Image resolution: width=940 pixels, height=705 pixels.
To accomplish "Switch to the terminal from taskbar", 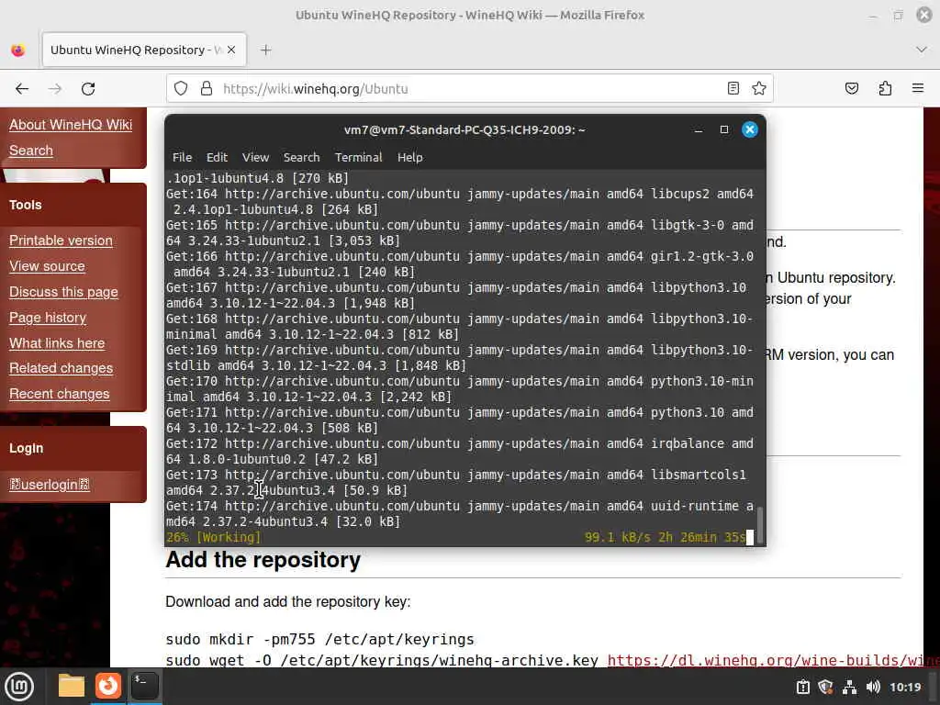I will (144, 686).
